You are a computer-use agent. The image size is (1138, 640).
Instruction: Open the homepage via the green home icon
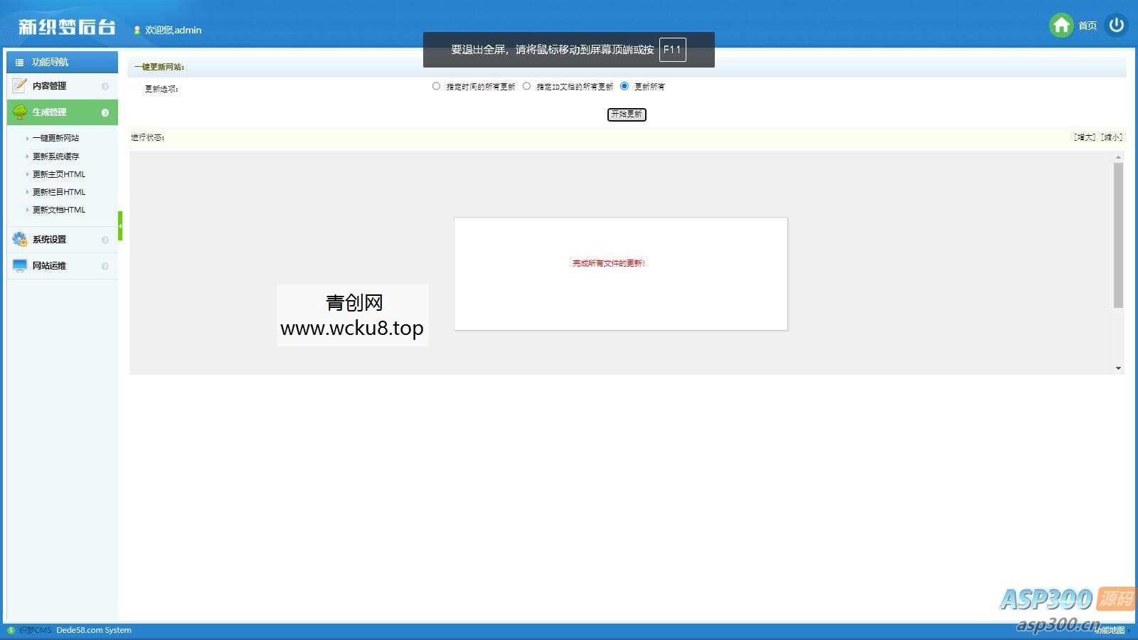click(1061, 25)
